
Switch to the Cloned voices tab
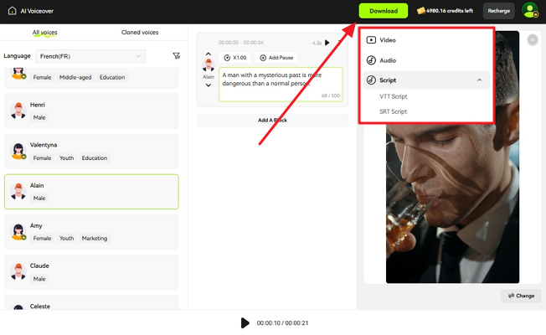pos(140,33)
